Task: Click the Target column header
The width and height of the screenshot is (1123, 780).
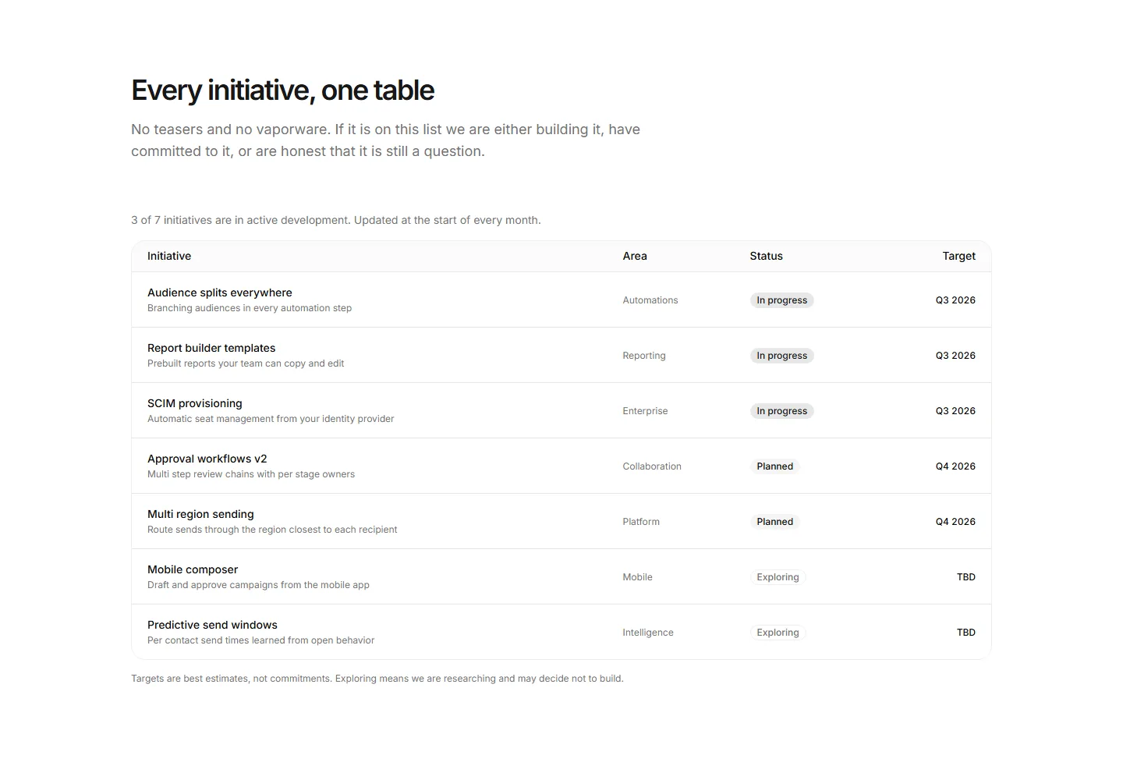Action: pos(958,256)
